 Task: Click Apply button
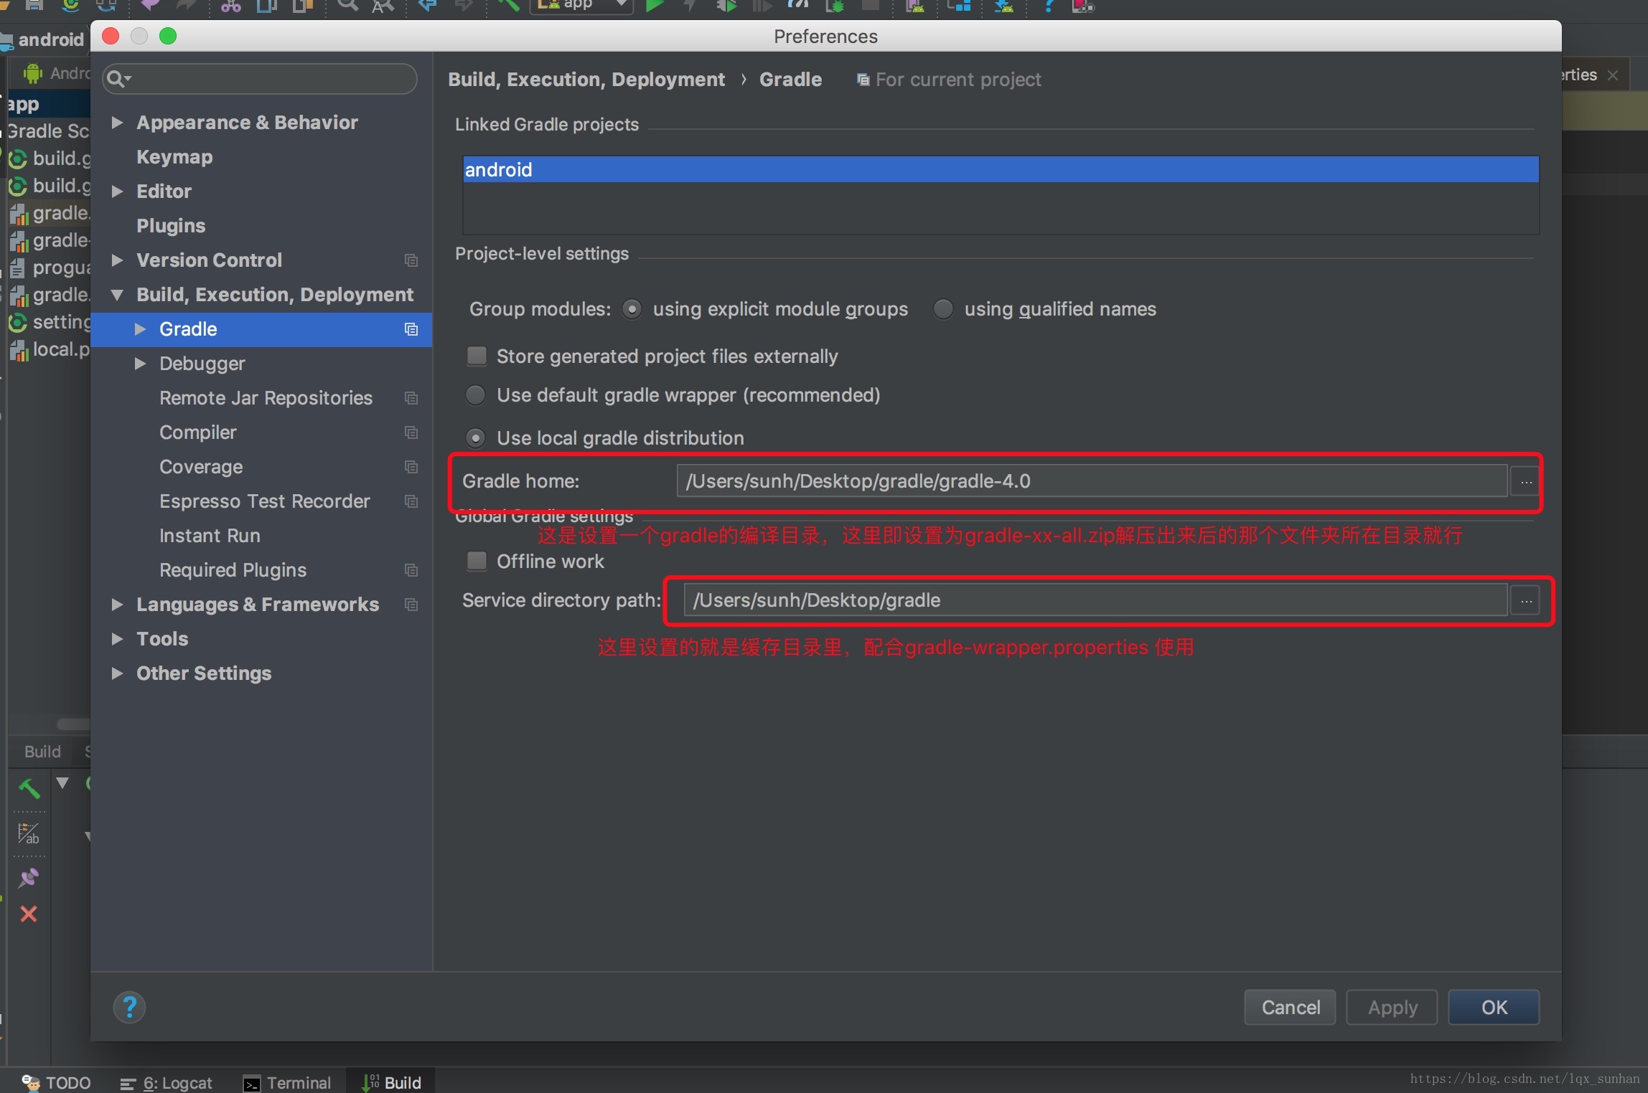pyautogui.click(x=1392, y=1008)
